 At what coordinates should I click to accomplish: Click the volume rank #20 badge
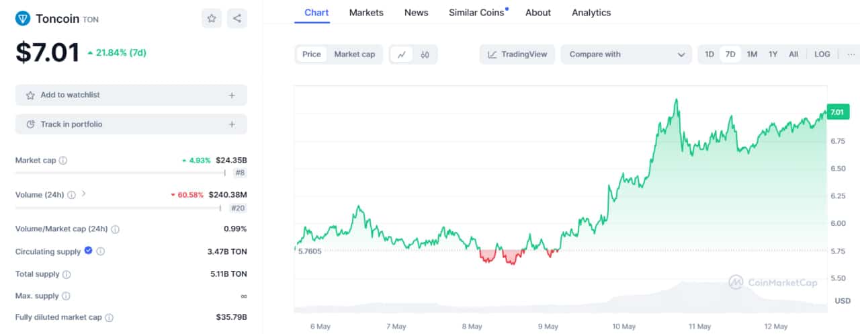[x=238, y=208]
